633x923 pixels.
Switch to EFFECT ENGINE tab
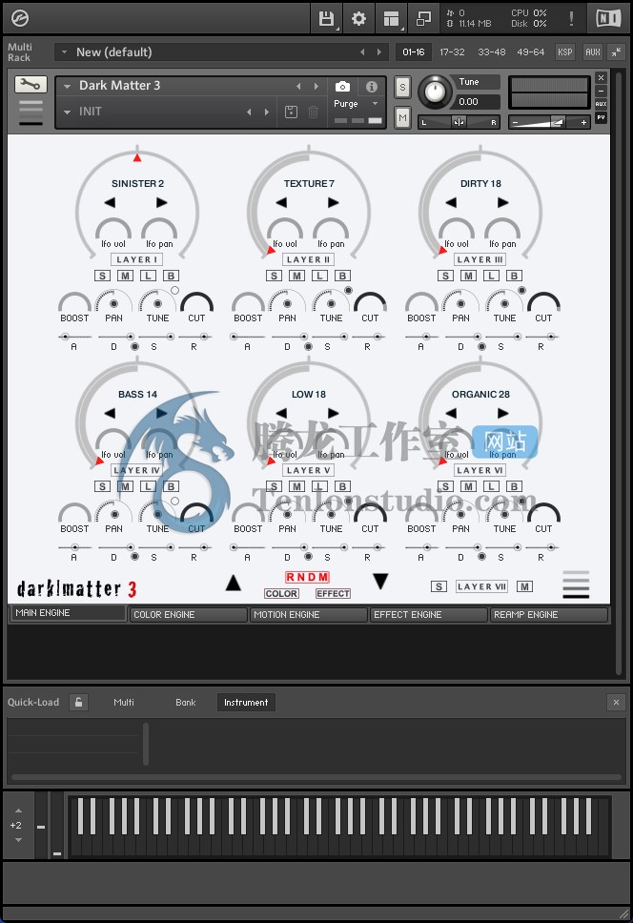pyautogui.click(x=429, y=615)
